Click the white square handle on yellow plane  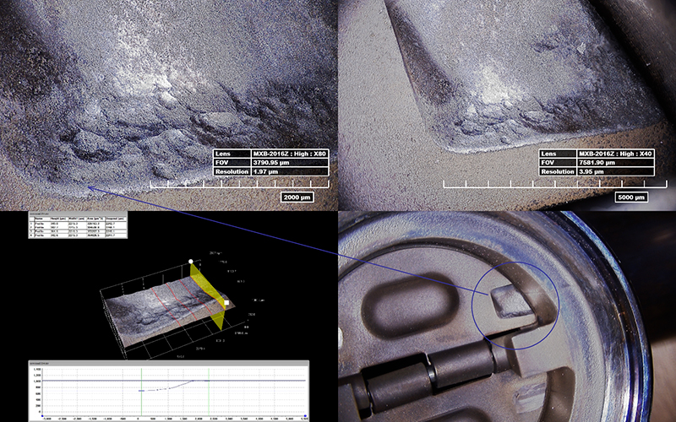click(x=226, y=303)
